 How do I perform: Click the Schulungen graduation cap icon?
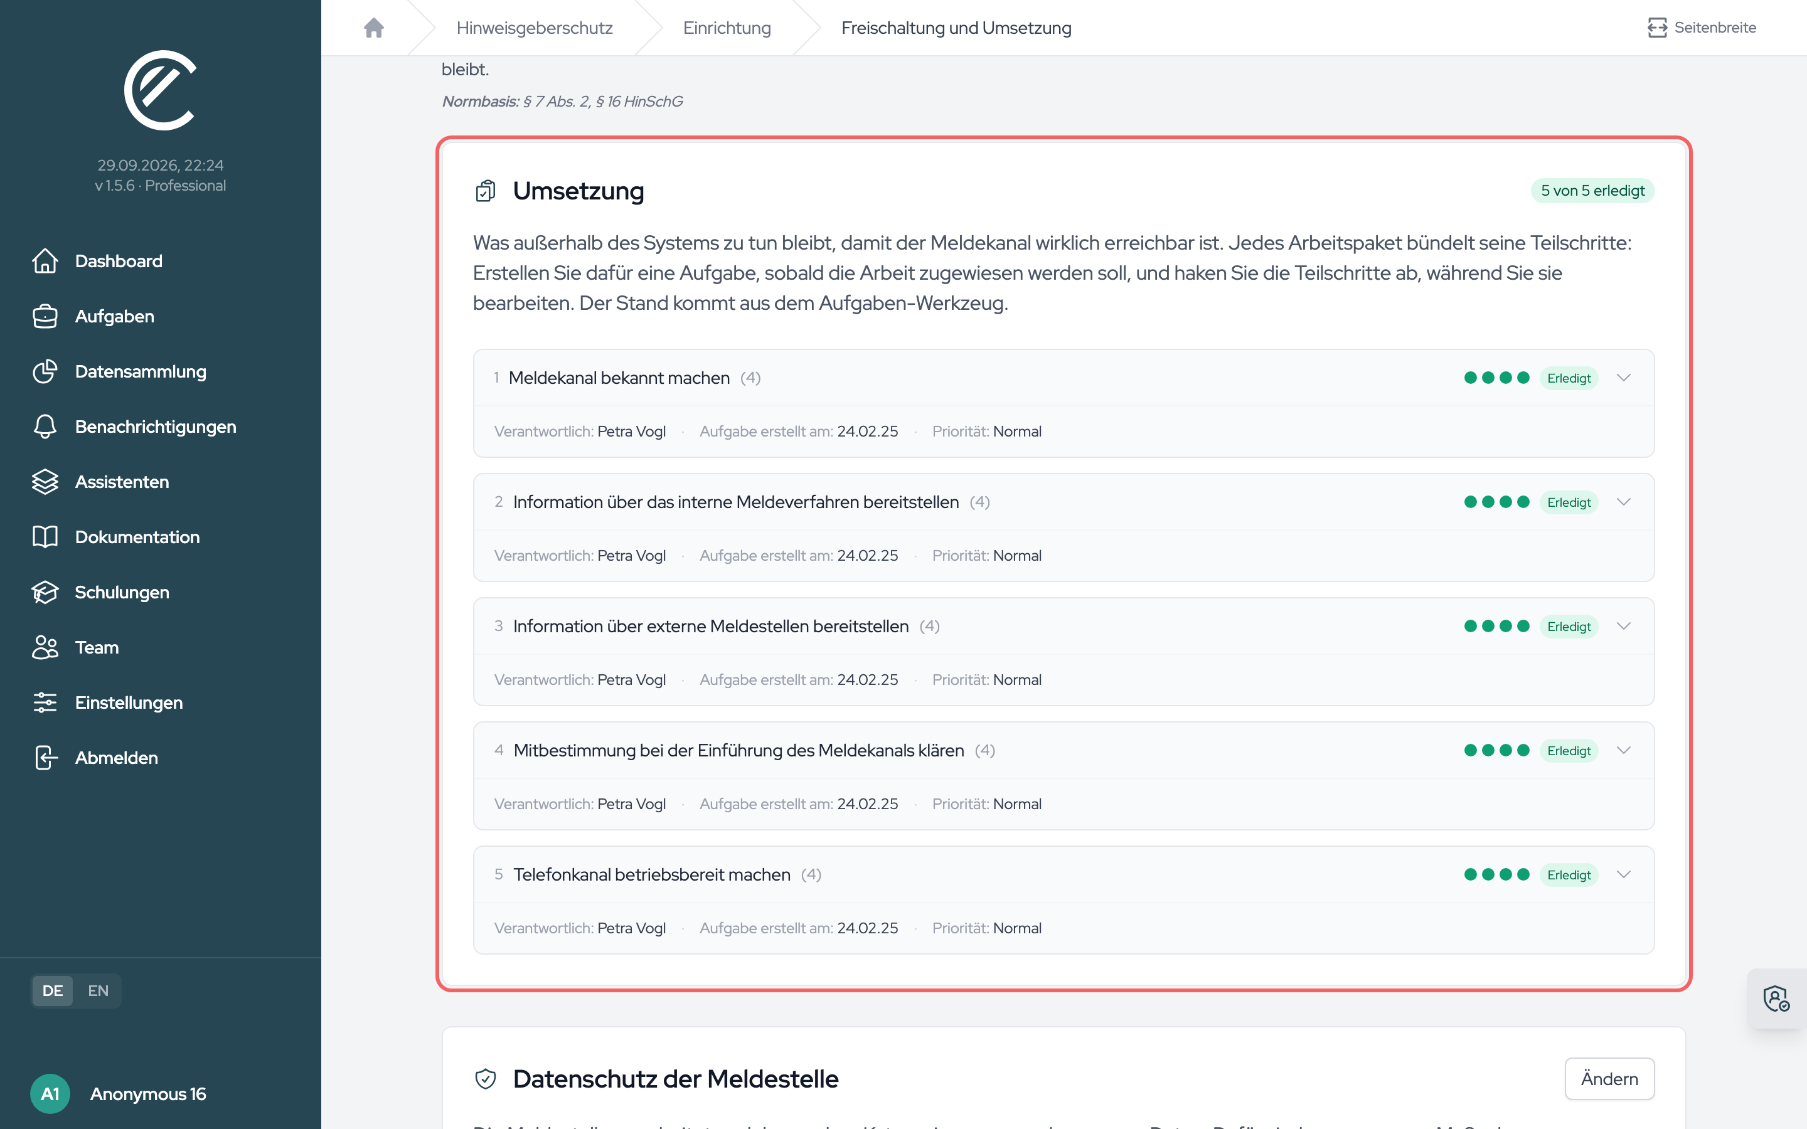[x=45, y=593]
